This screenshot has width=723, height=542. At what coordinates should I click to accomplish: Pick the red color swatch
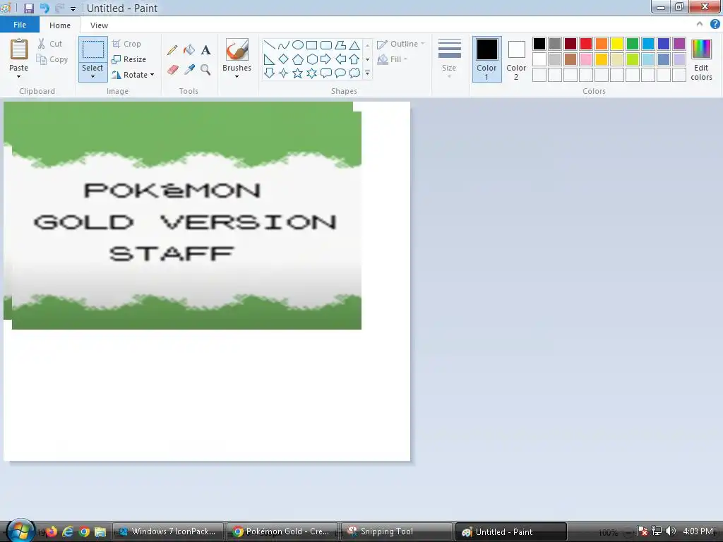(586, 44)
